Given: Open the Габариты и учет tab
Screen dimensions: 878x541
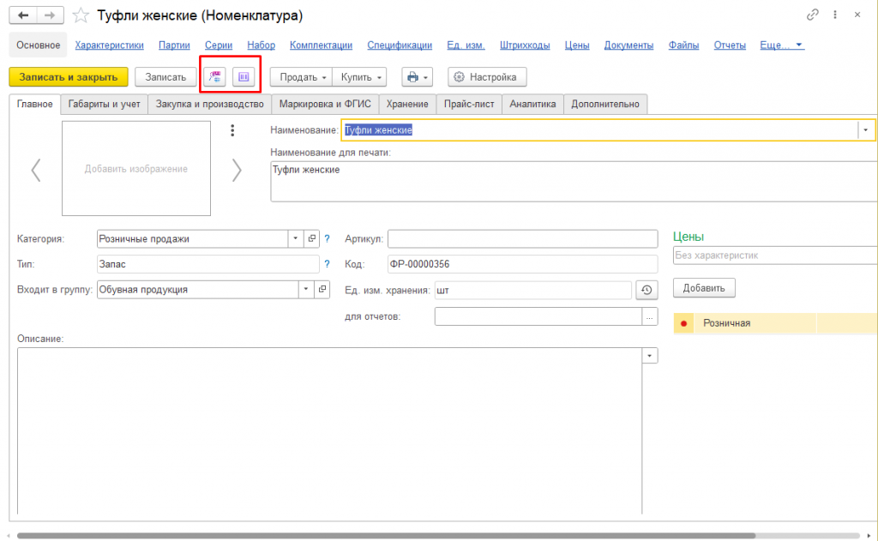Looking at the screenshot, I should [104, 104].
